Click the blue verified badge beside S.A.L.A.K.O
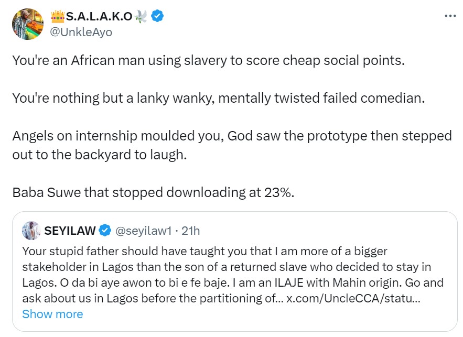 [x=158, y=16]
